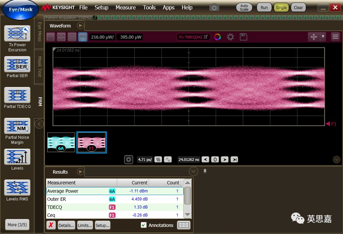Click the Levels RMS measurement icon

point(17,188)
